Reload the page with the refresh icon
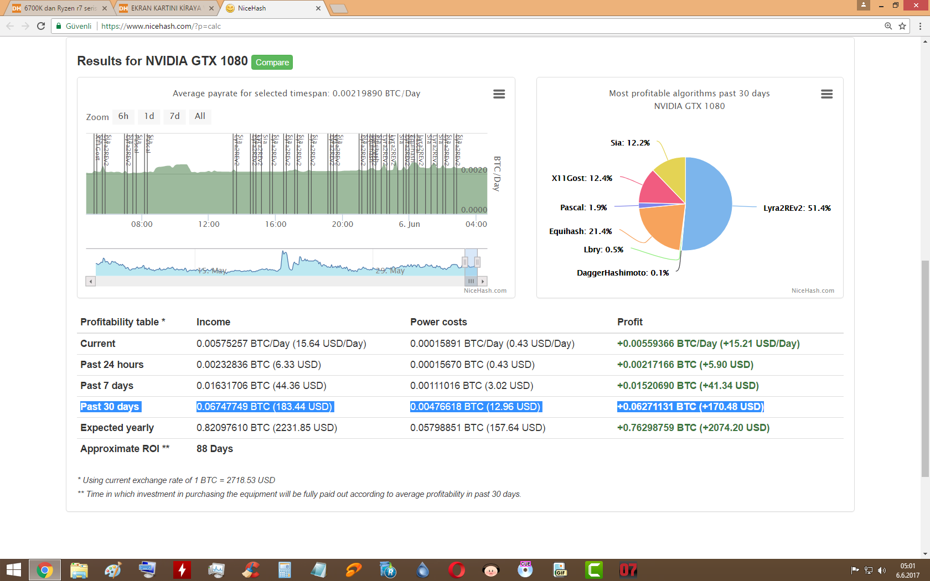The height and width of the screenshot is (581, 930). click(x=41, y=26)
